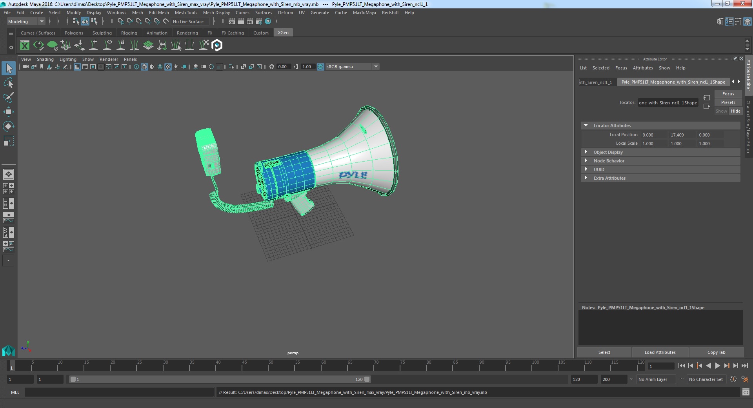The image size is (753, 408).
Task: Expand Extra Attributes section
Action: pos(586,178)
